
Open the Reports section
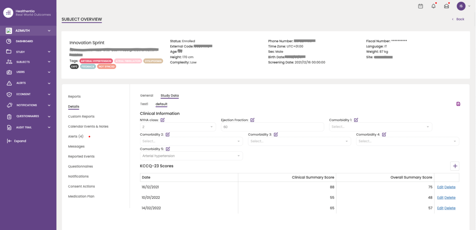click(74, 97)
